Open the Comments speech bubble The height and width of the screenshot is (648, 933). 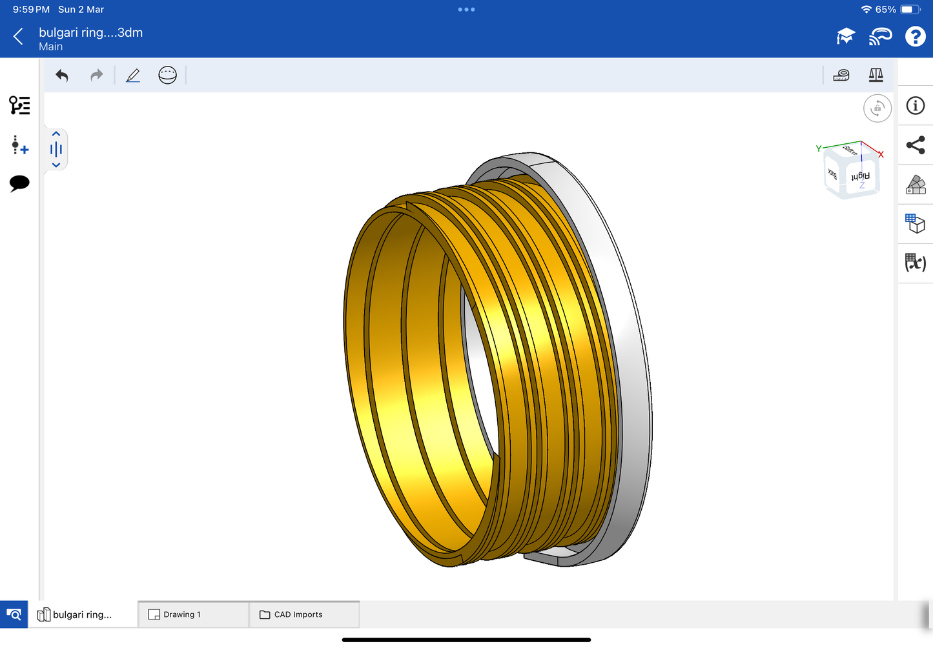(x=19, y=183)
